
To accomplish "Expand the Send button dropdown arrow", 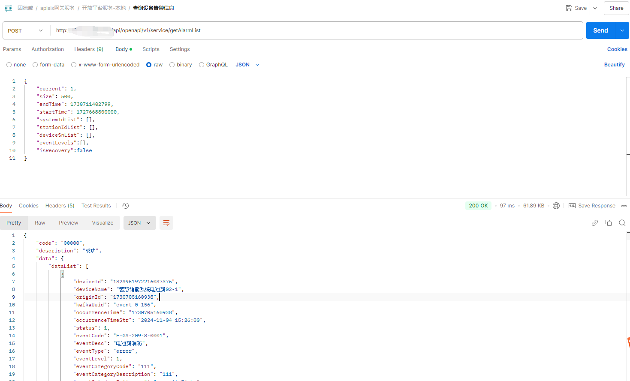I will 622,30.
